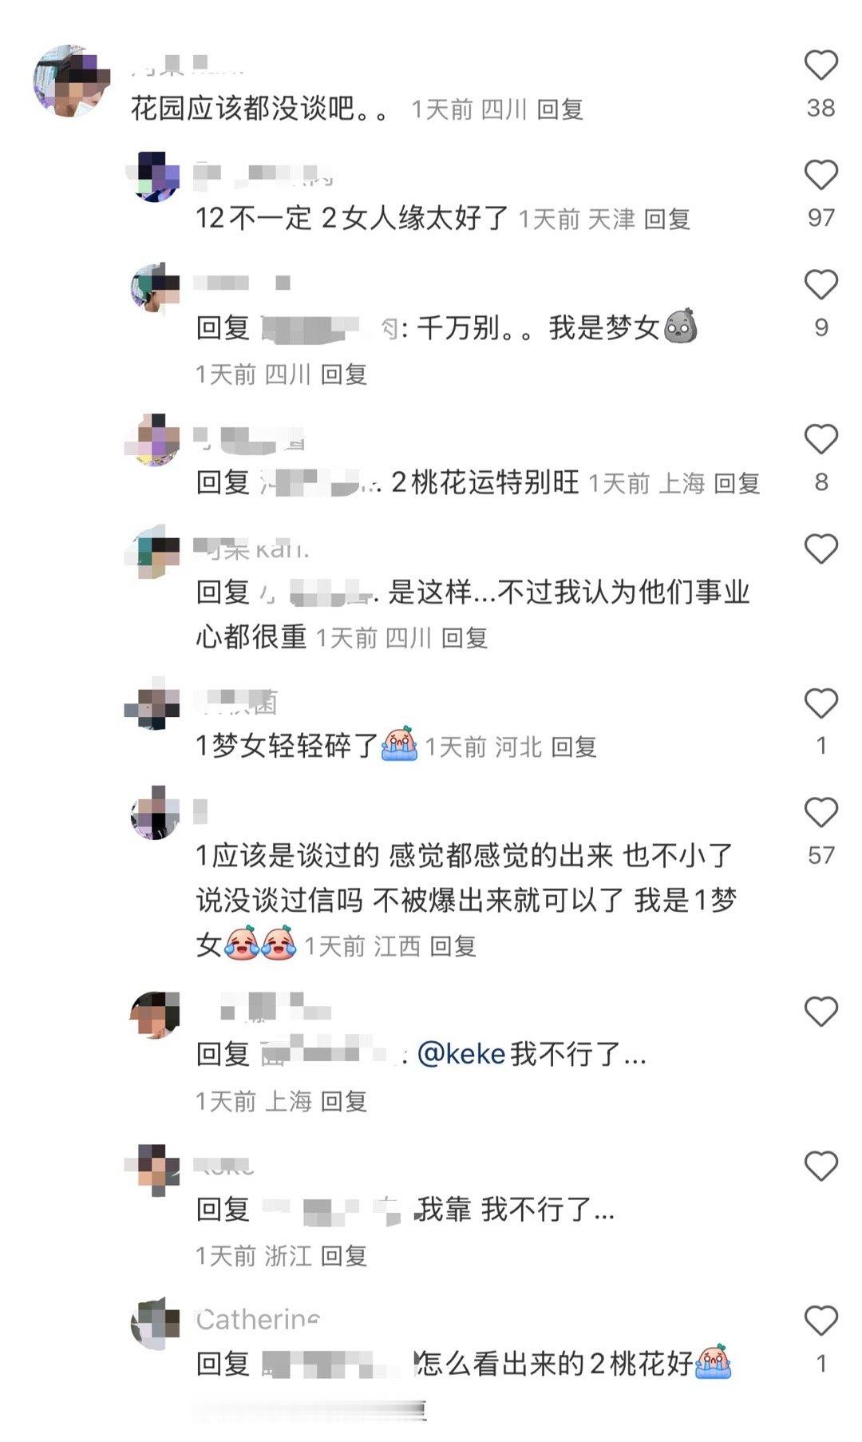Like Catherine's comment about 2桃花好
Screen dimensions: 862x1442
click(x=820, y=1321)
